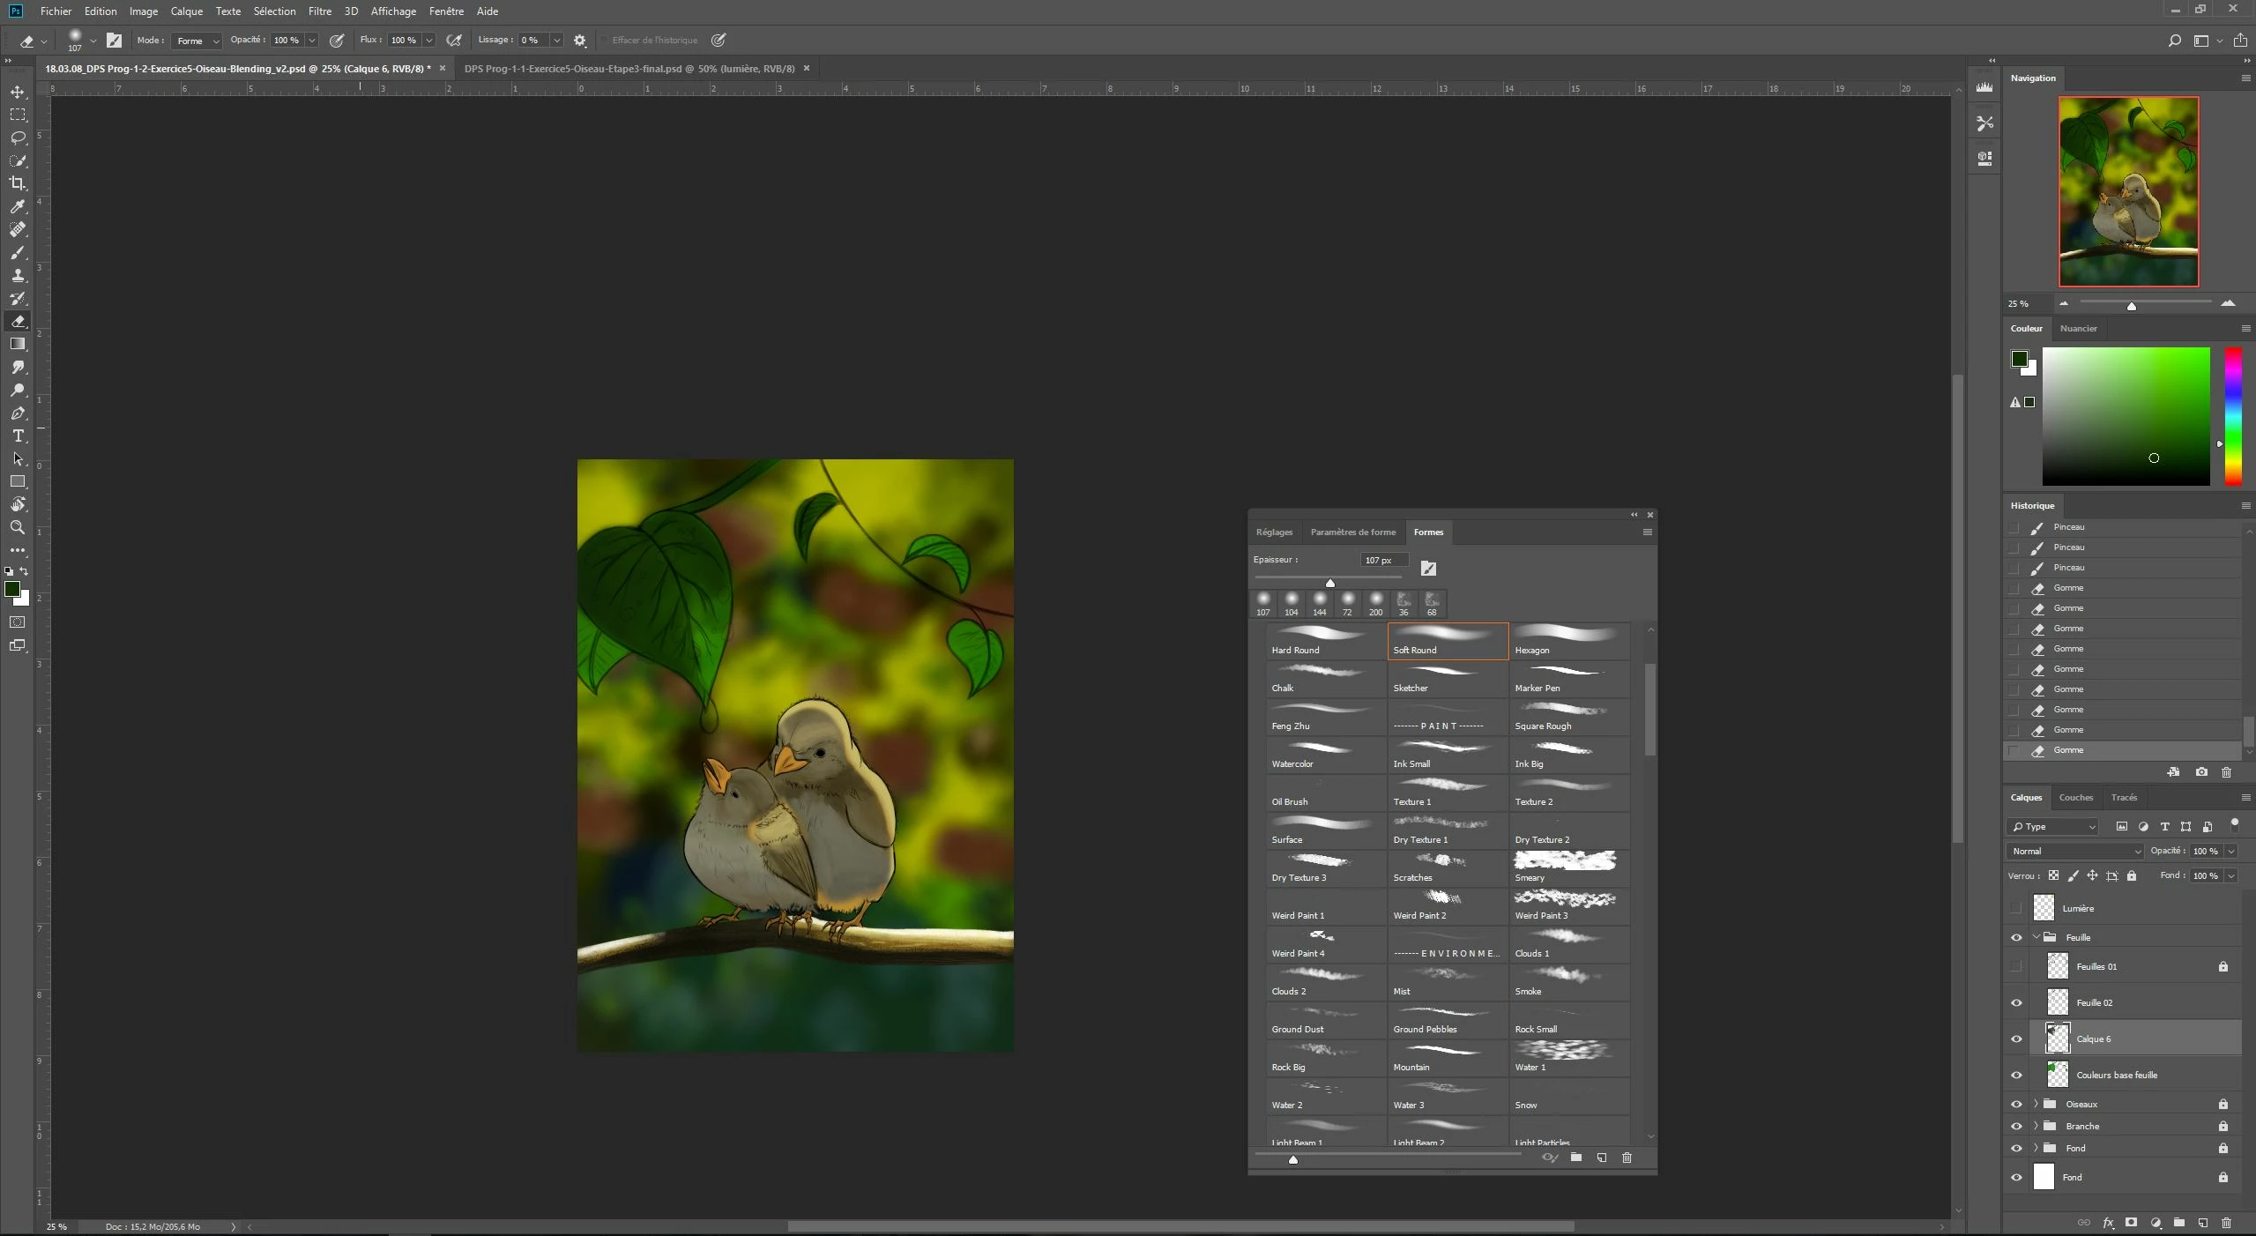Switch to the Couches tab

pyautogui.click(x=2075, y=797)
